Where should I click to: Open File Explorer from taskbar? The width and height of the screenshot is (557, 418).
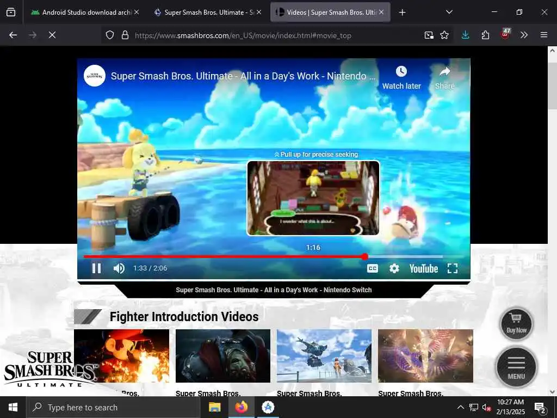[x=214, y=407]
